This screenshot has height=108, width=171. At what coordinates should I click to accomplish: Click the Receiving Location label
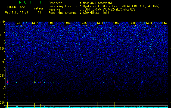click(x=63, y=6)
